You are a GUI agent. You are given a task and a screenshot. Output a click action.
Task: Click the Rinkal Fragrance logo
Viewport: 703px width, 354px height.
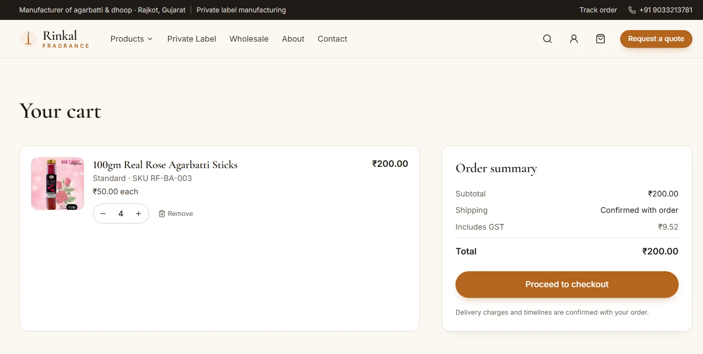[x=55, y=39]
